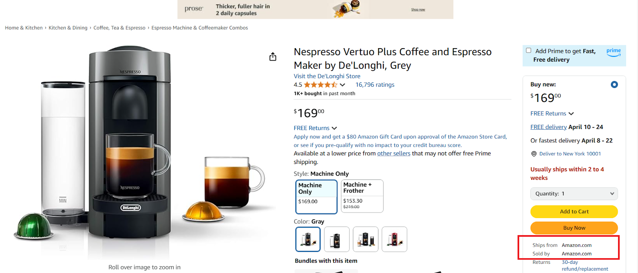Select the red color variant thumbnail
Image resolution: width=638 pixels, height=273 pixels.
click(x=394, y=239)
